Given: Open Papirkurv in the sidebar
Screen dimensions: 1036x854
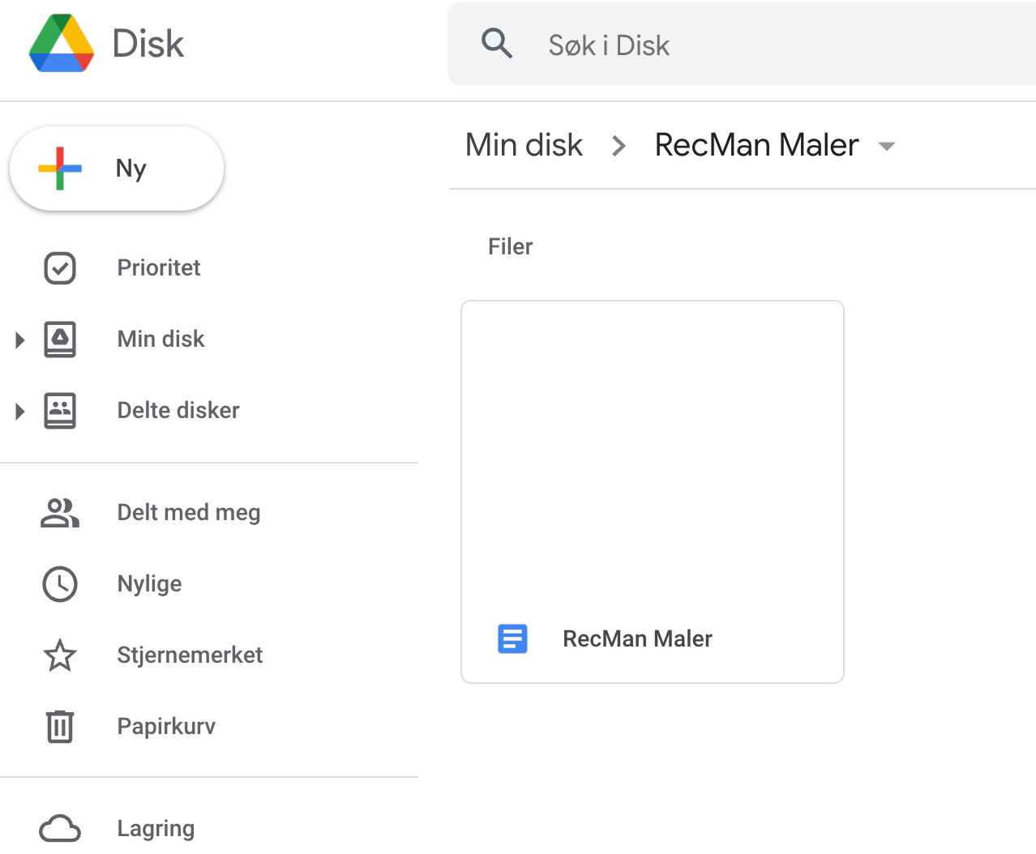Looking at the screenshot, I should pyautogui.click(x=166, y=726).
